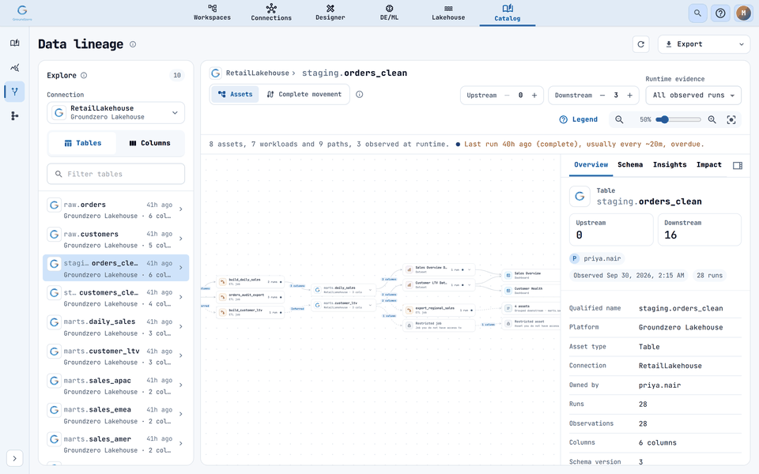Click the lineage icon in left sidebar
This screenshot has width=759, height=474.
click(14, 92)
